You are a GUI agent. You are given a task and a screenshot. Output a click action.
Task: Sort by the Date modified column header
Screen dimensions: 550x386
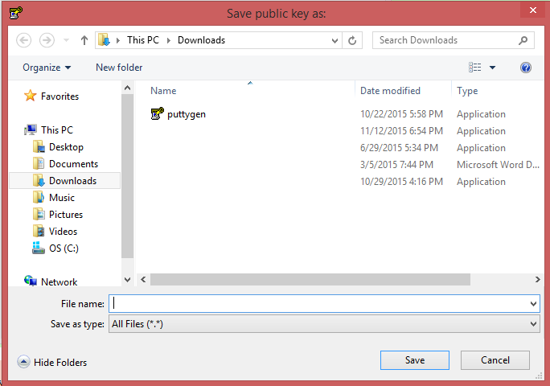[390, 91]
